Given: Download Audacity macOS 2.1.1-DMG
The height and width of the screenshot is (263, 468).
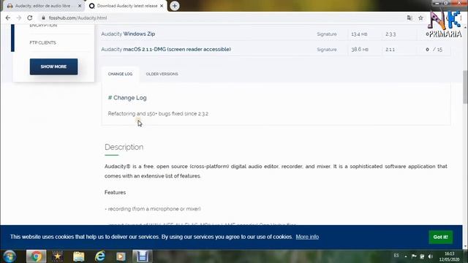Looking at the screenshot, I should (166, 49).
